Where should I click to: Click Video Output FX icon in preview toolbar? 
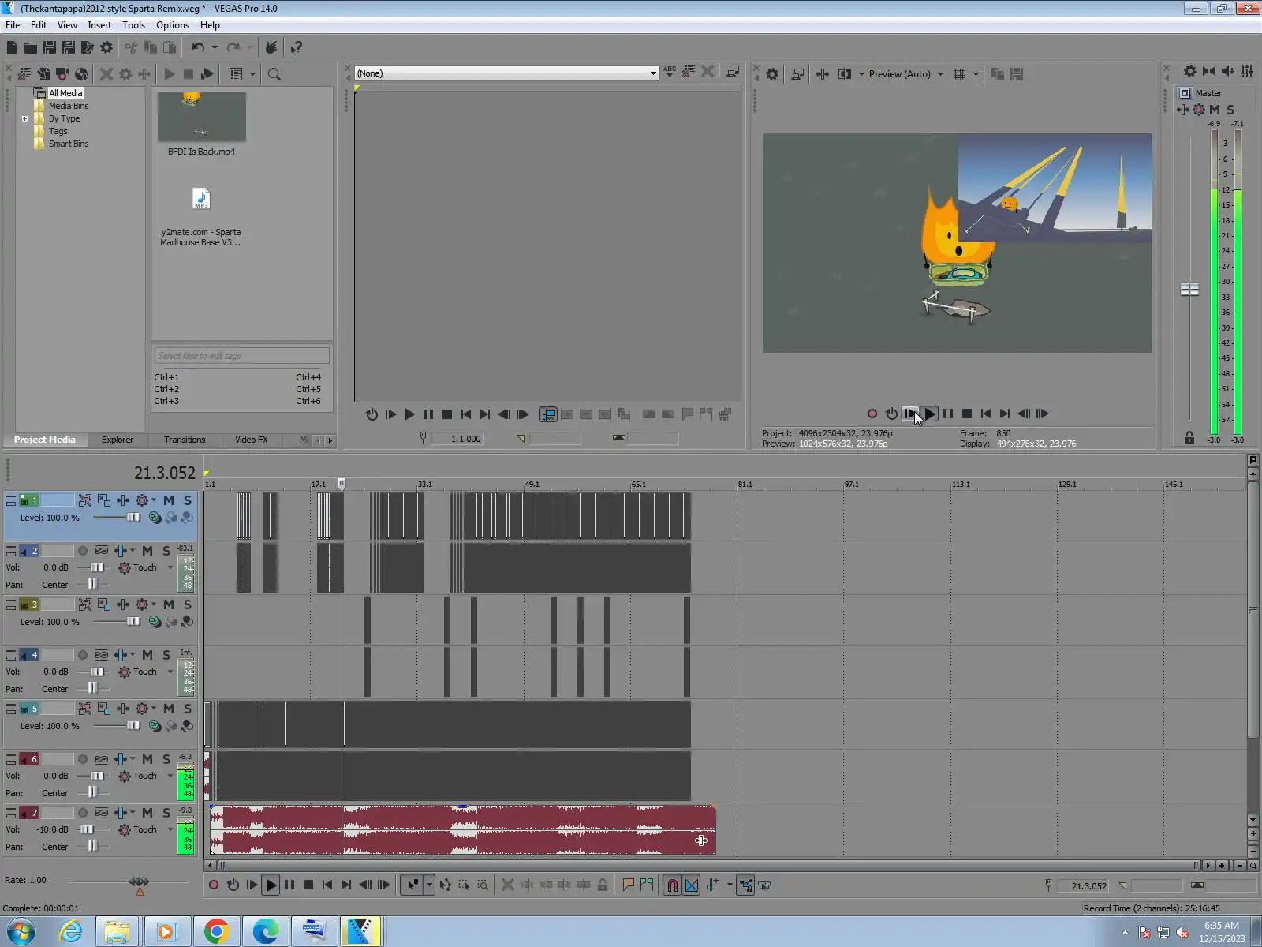pos(823,74)
